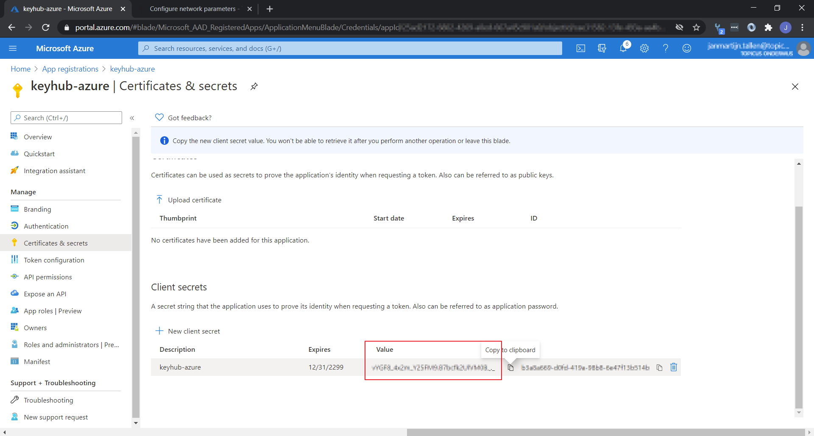Click the keyhub-azure breadcrumb link

click(x=132, y=69)
